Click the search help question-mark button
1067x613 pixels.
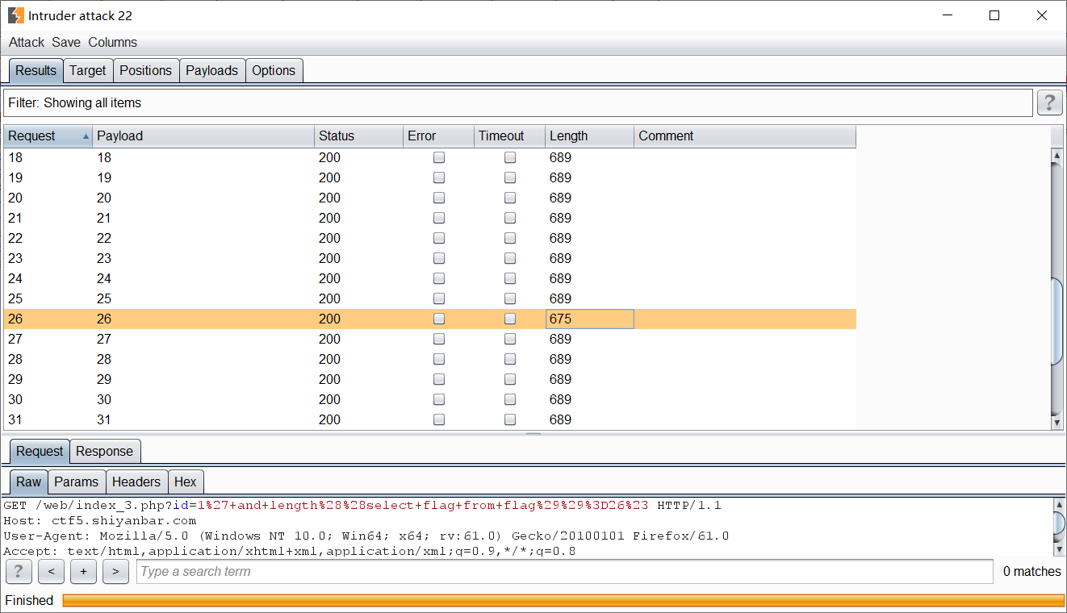pyautogui.click(x=18, y=572)
